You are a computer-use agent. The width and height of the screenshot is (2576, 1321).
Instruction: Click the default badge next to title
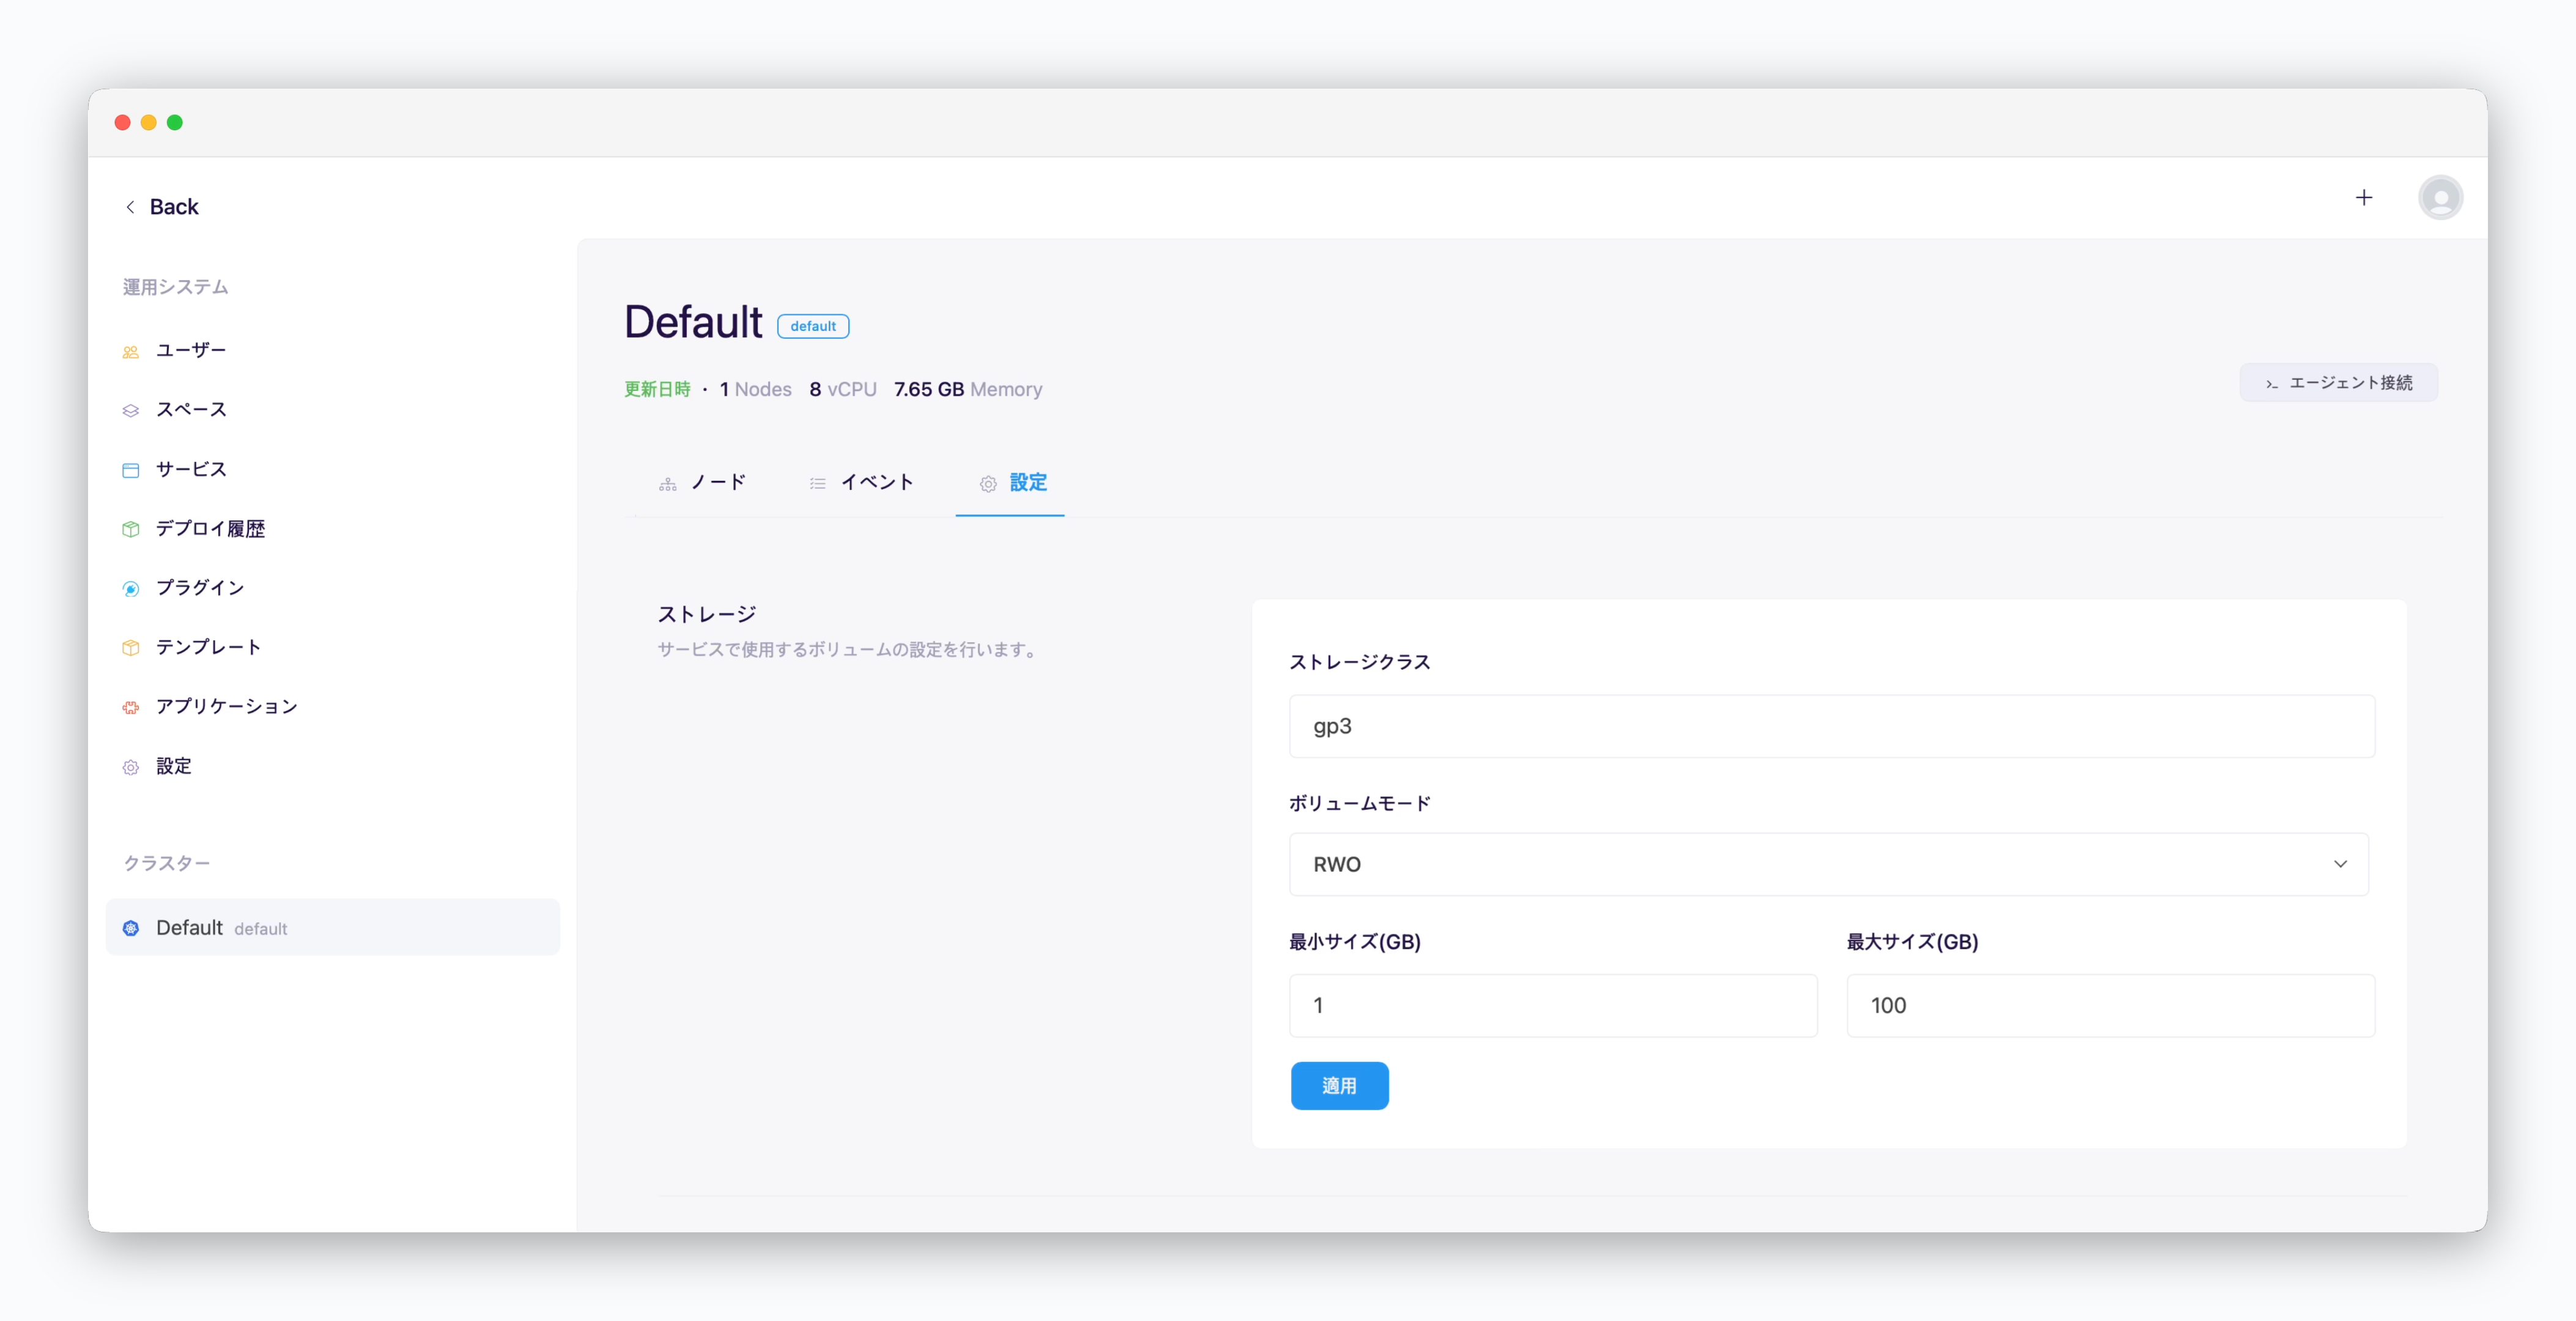(x=813, y=327)
